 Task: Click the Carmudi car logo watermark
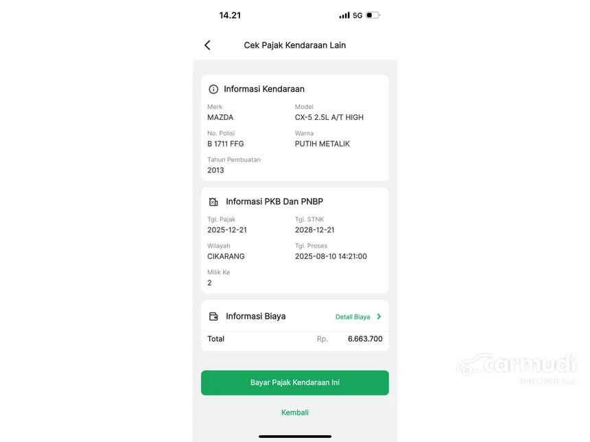[x=468, y=365]
